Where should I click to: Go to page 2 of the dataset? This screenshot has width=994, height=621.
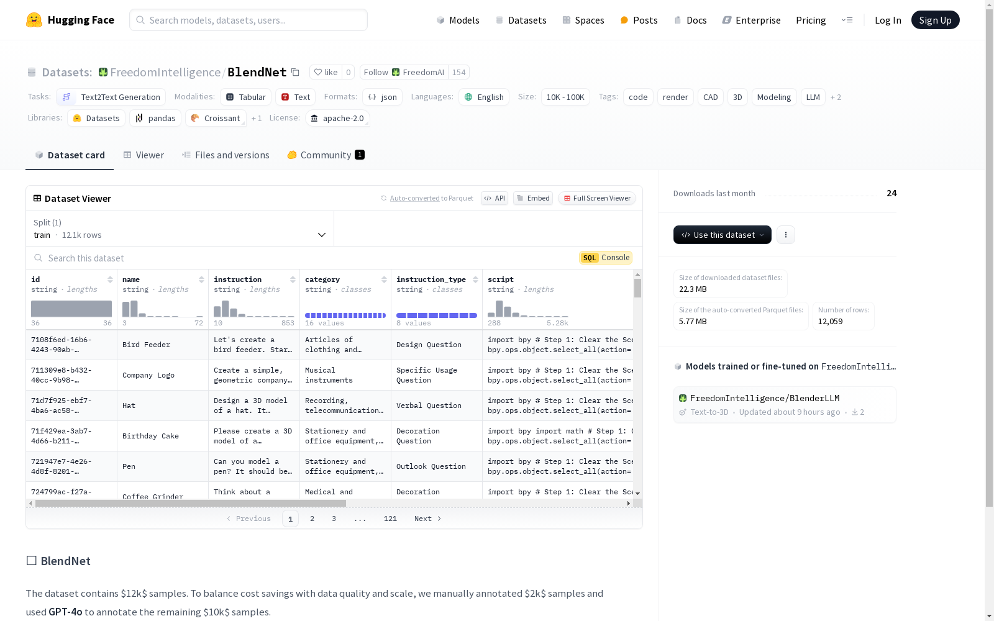(312, 519)
